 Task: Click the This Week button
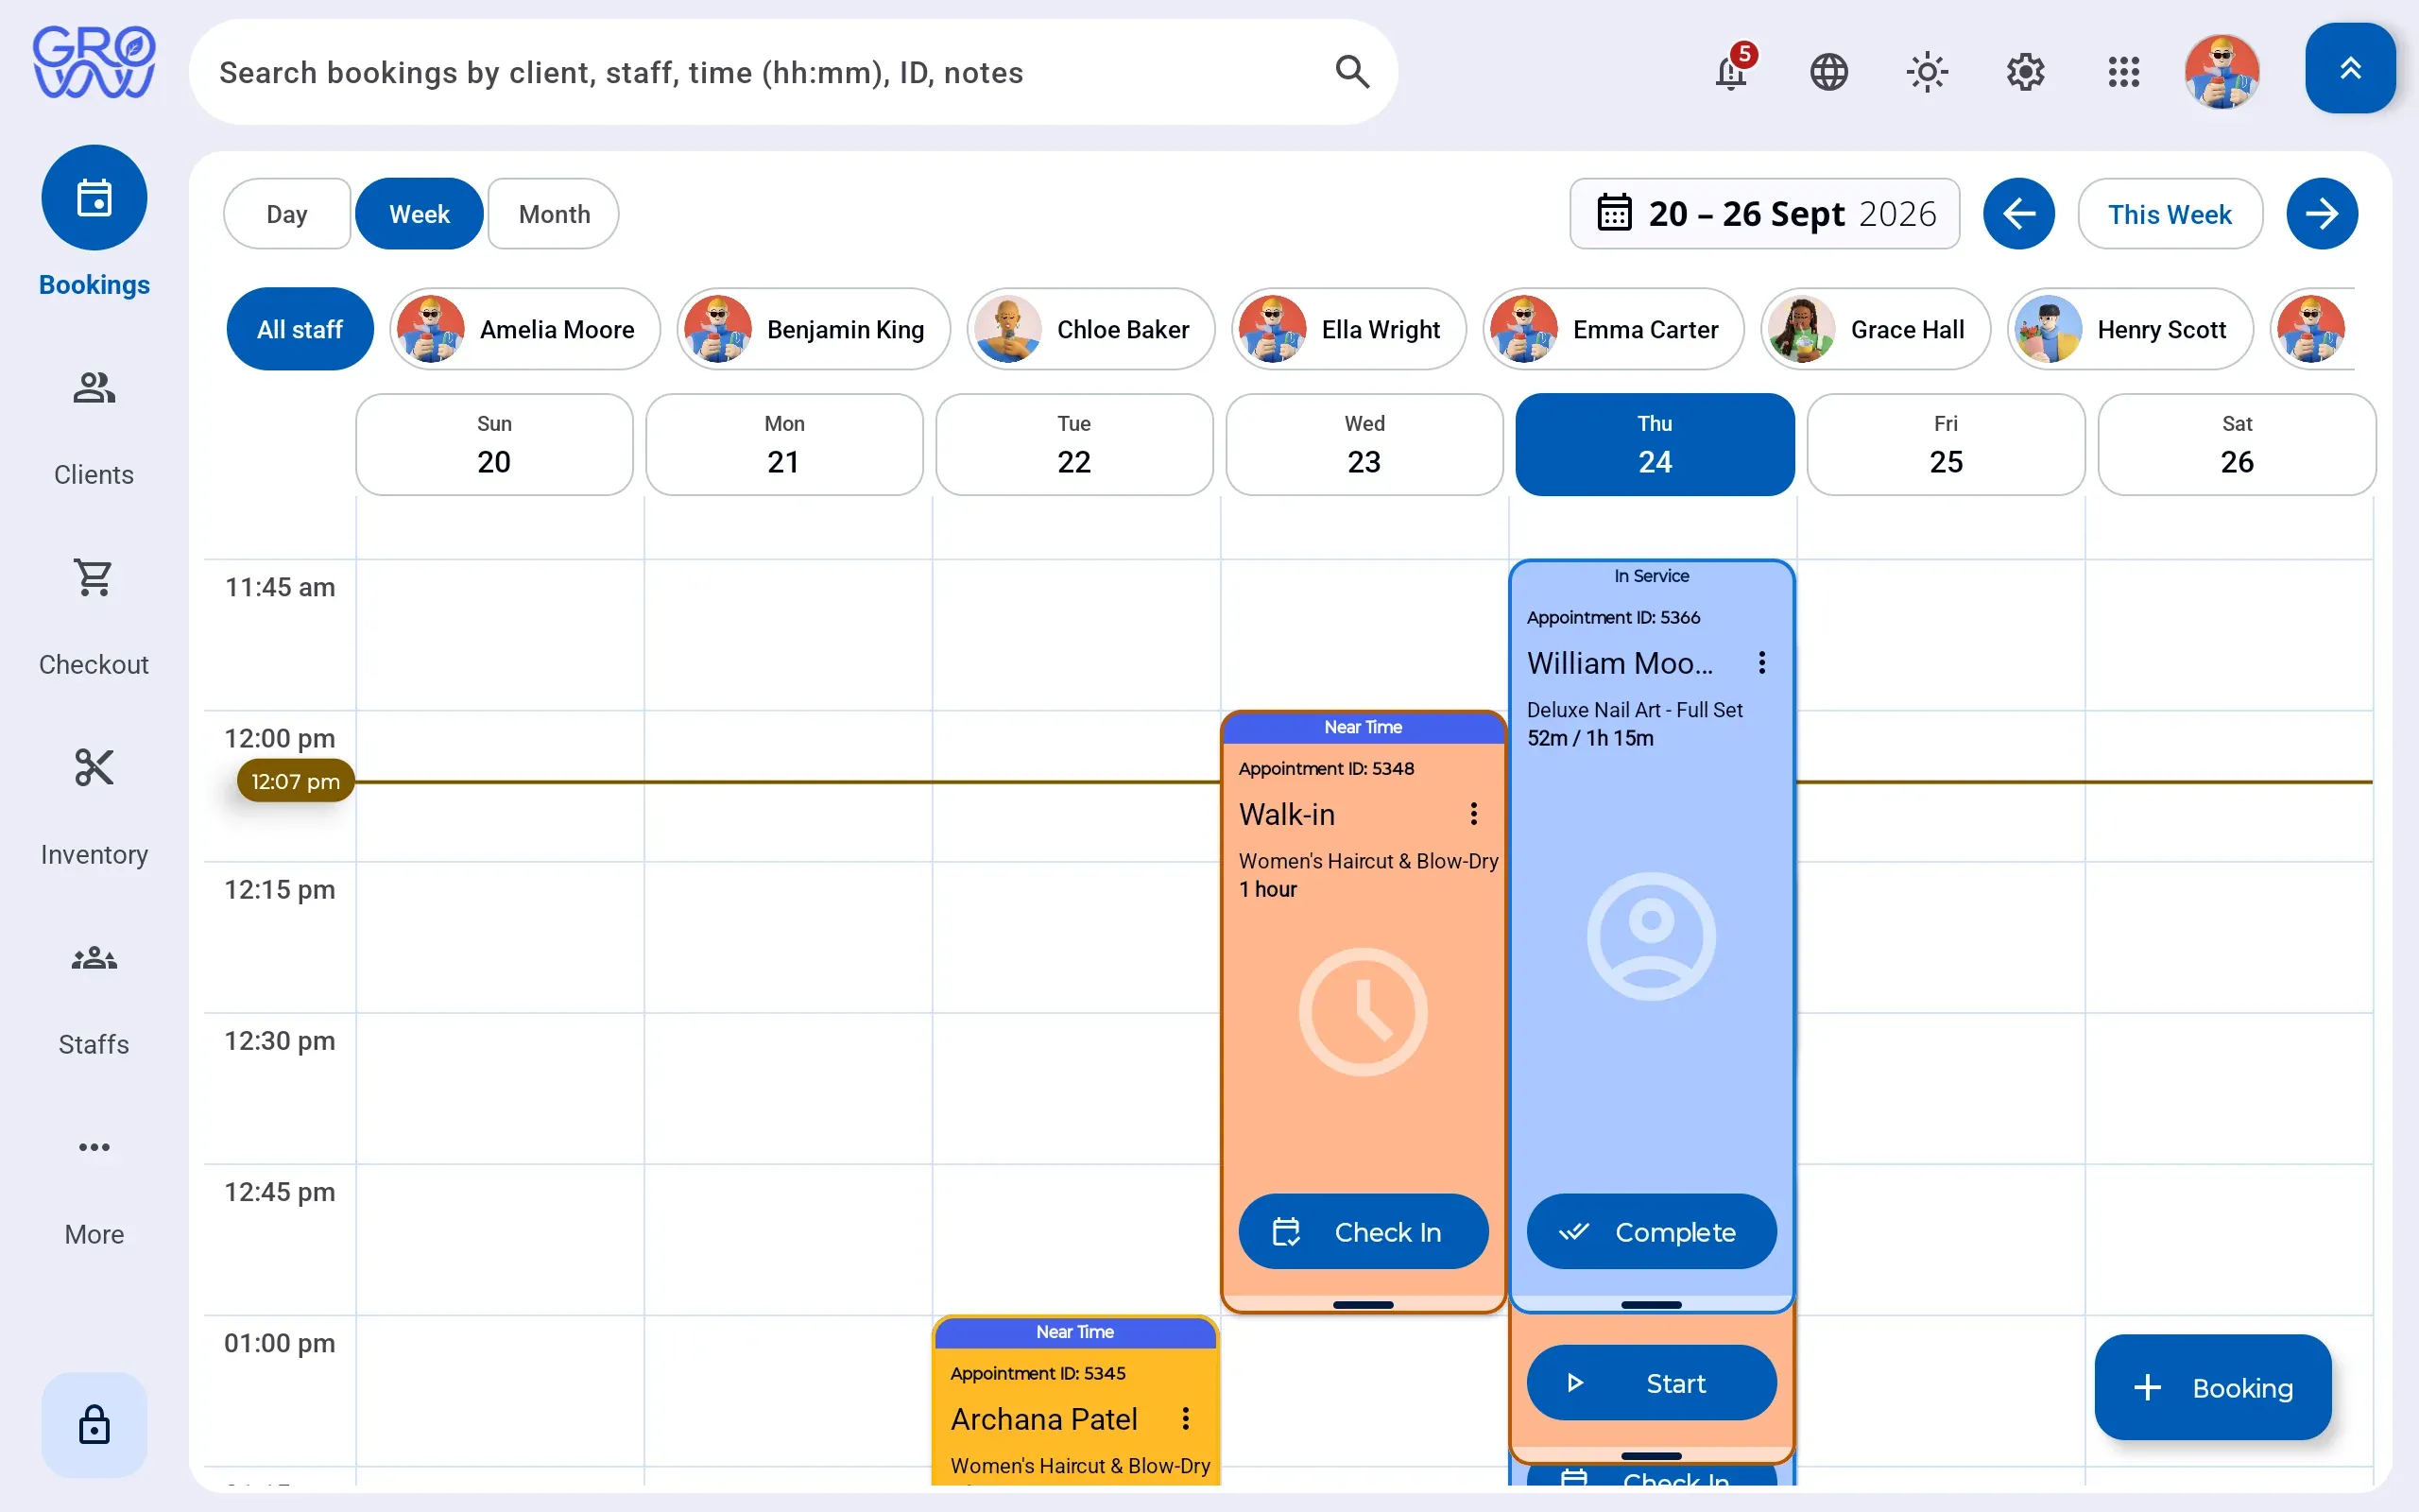(2170, 213)
